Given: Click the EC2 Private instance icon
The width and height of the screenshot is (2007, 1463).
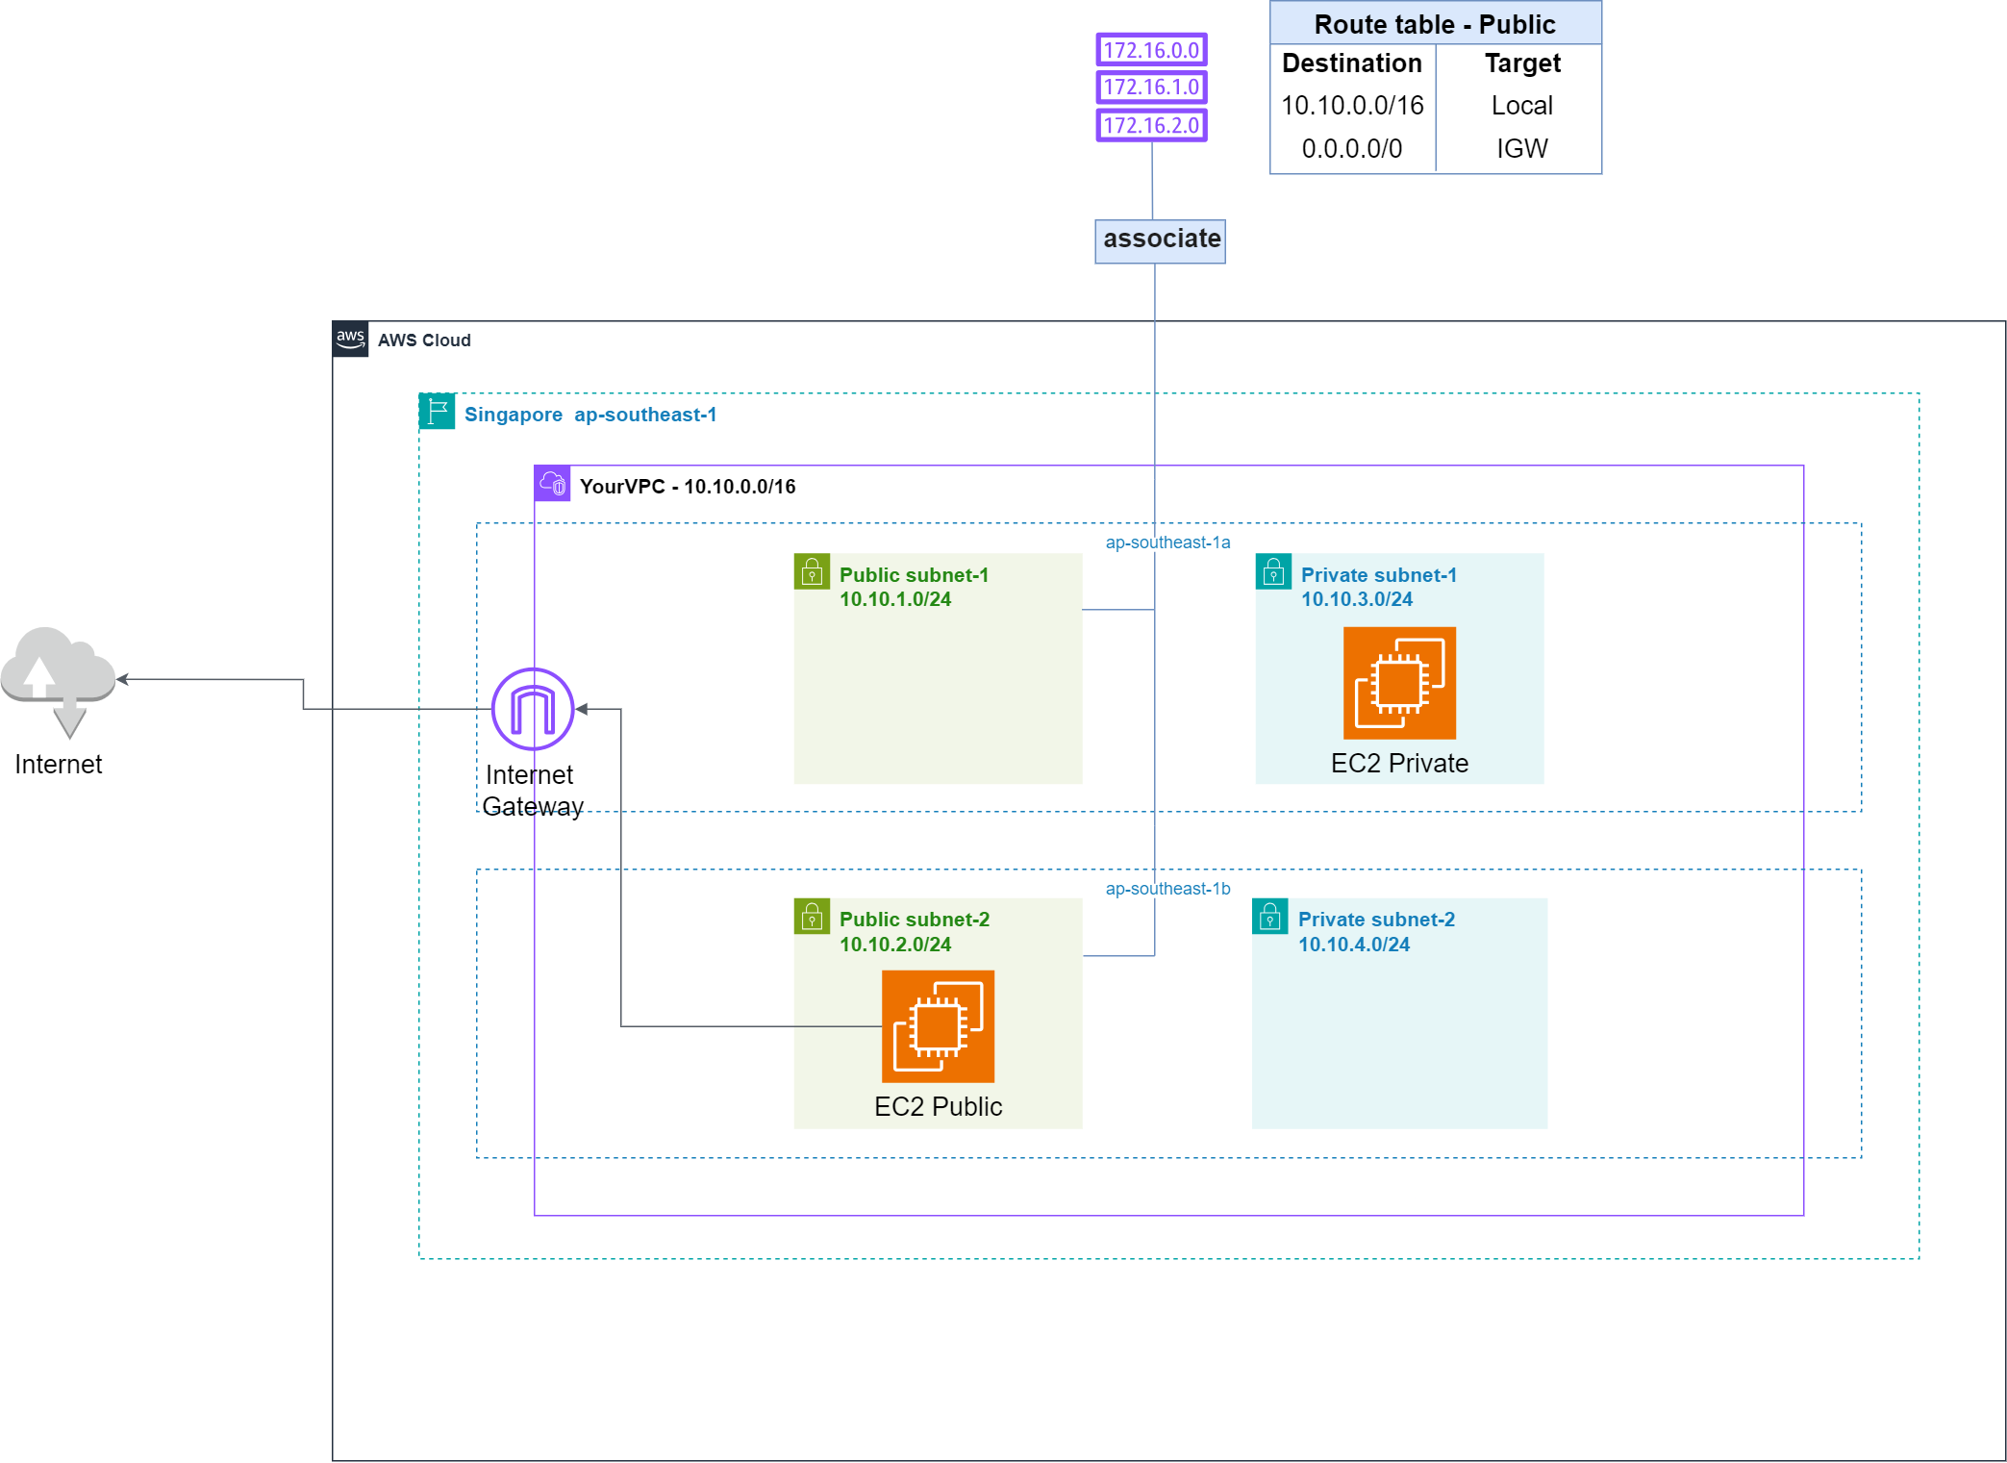Looking at the screenshot, I should 1399,683.
